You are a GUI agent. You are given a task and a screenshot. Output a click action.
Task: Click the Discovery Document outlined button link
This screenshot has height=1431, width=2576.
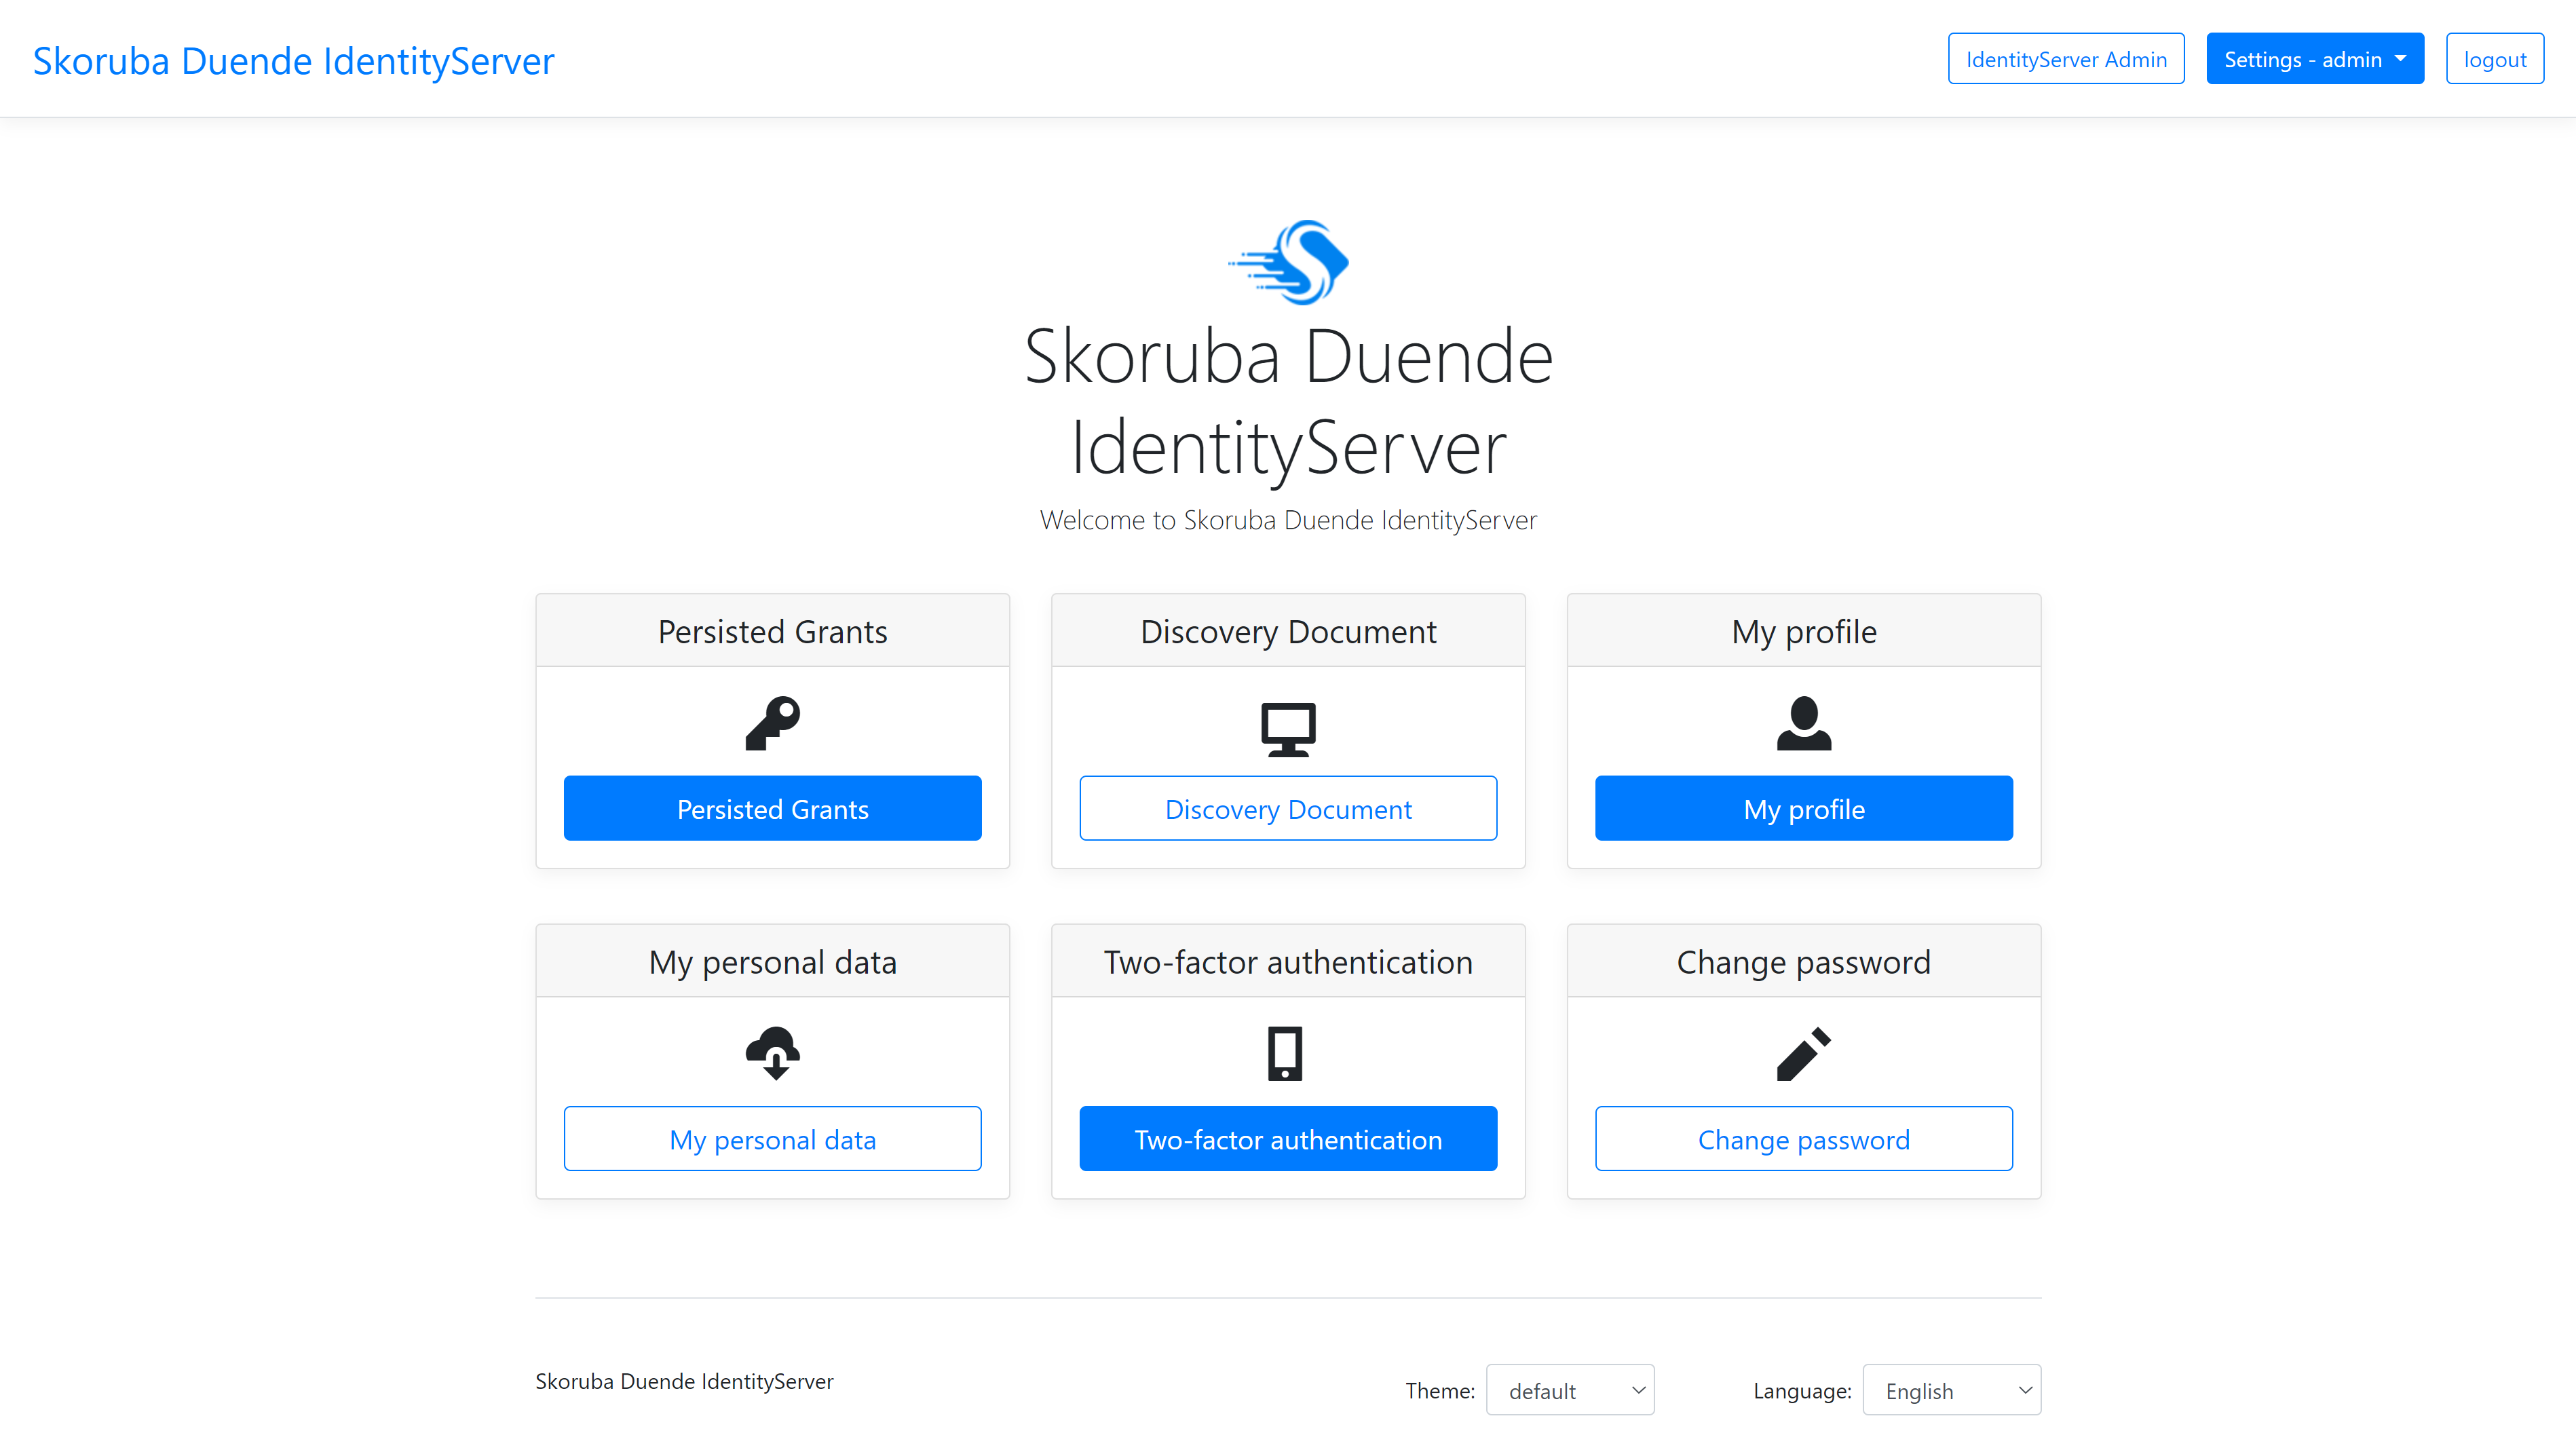pyautogui.click(x=1288, y=807)
